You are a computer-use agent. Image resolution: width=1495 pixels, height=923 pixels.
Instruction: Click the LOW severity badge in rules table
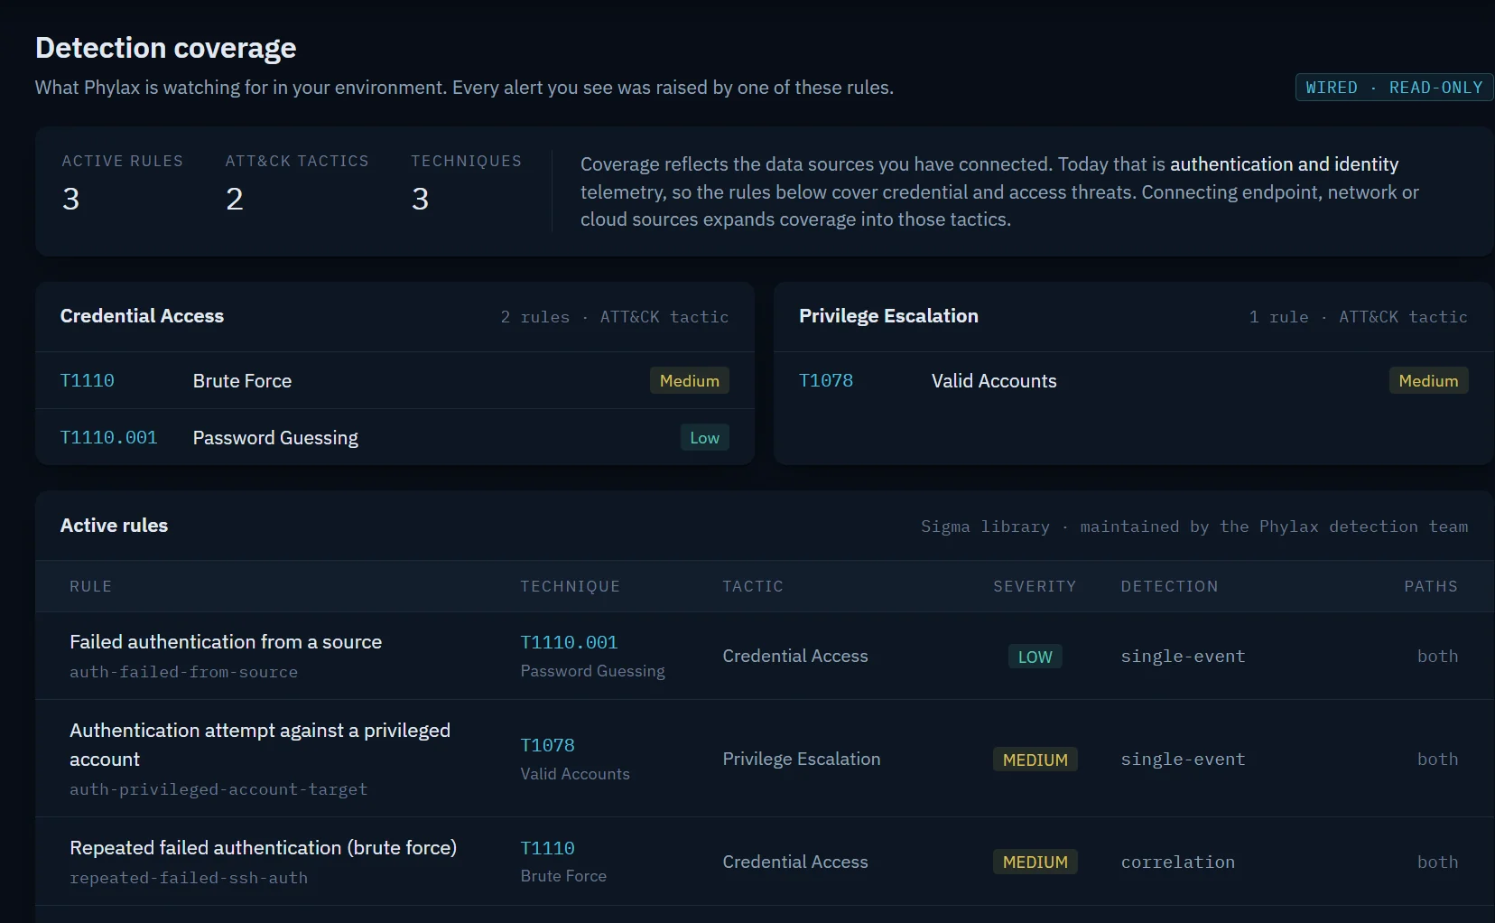pos(1035,657)
